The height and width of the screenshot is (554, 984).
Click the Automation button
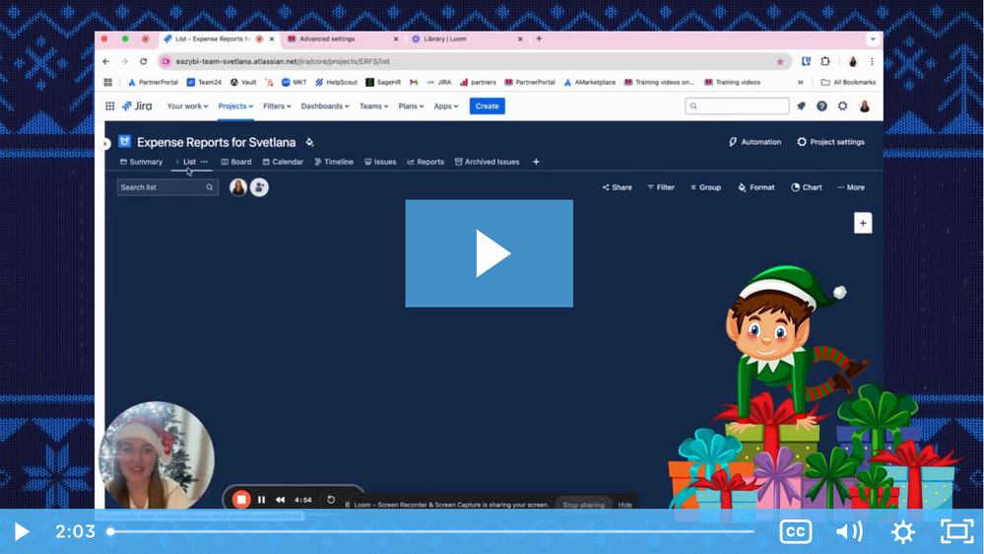(x=754, y=142)
